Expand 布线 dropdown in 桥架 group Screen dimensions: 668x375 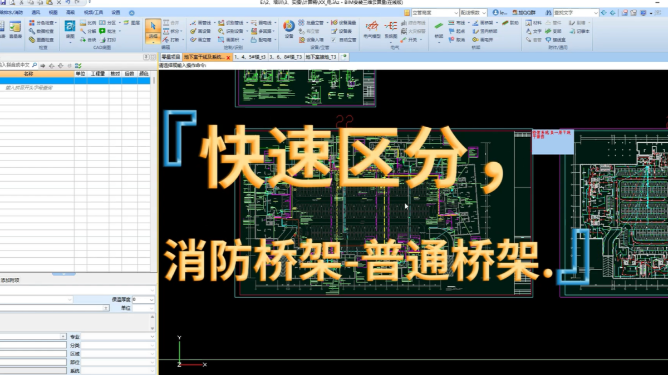468,23
